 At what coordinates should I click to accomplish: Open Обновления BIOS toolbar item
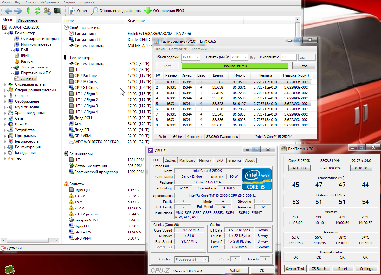[x=164, y=11]
